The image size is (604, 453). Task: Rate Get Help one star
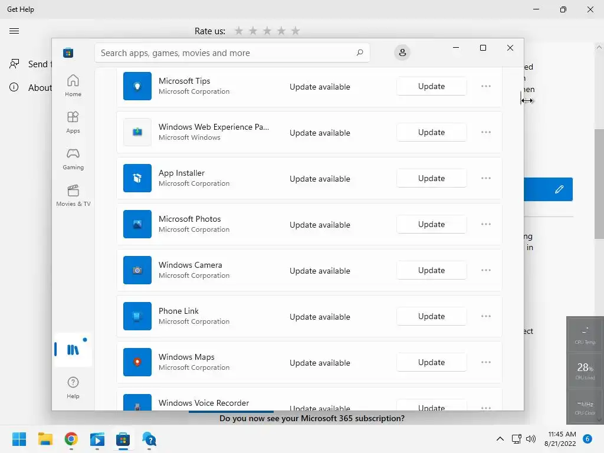(239, 31)
